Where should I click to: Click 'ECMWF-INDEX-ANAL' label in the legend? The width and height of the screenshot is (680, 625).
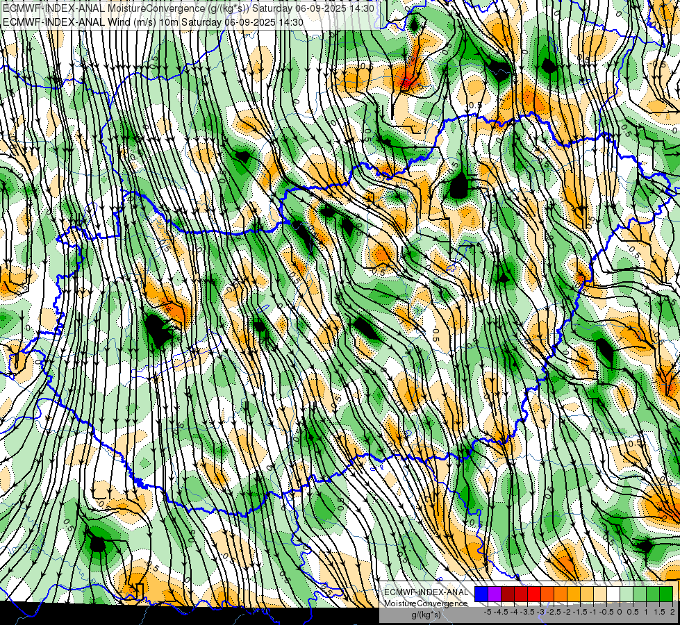pos(426,592)
